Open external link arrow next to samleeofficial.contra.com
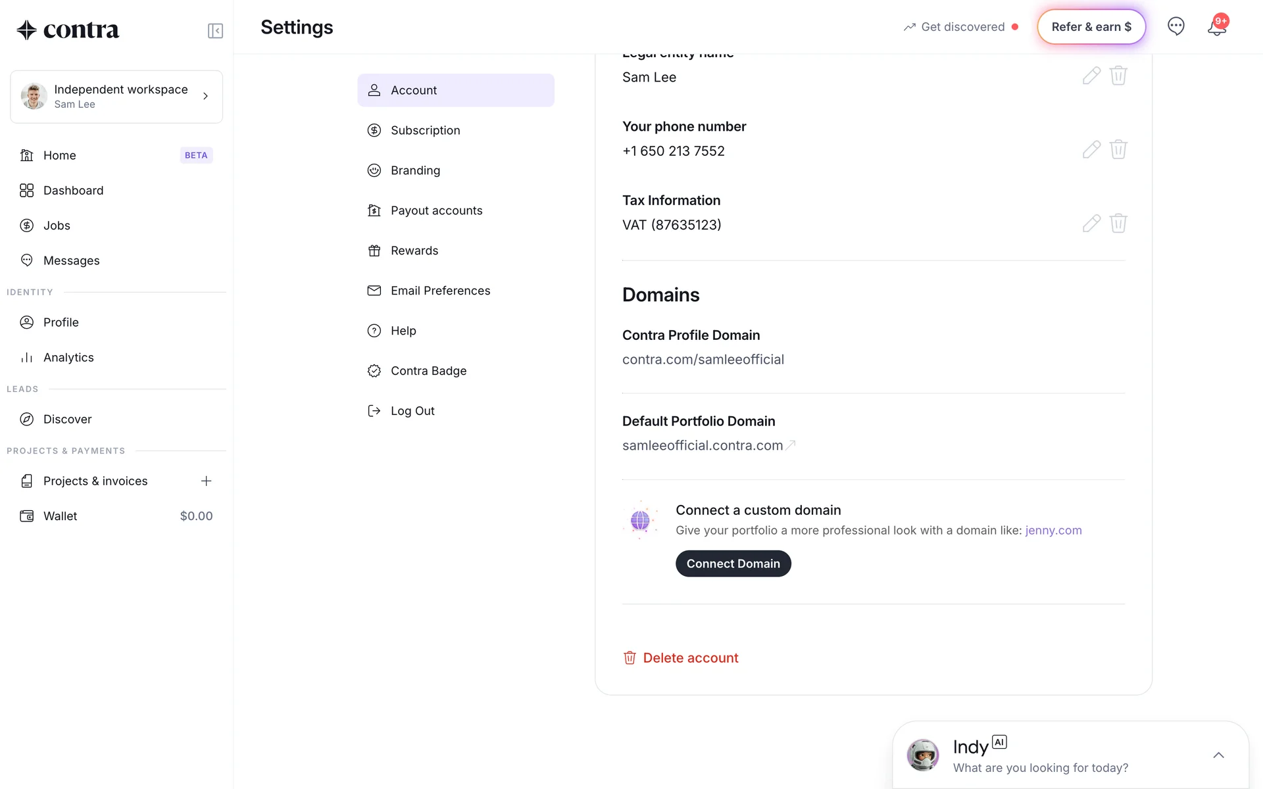The height and width of the screenshot is (789, 1263). click(791, 445)
